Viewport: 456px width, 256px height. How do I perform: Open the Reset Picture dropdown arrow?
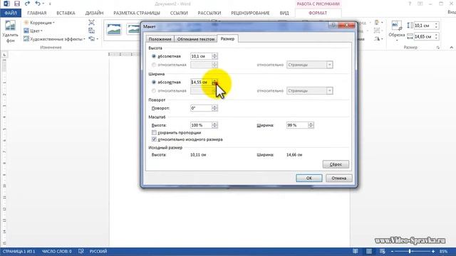tap(98, 39)
